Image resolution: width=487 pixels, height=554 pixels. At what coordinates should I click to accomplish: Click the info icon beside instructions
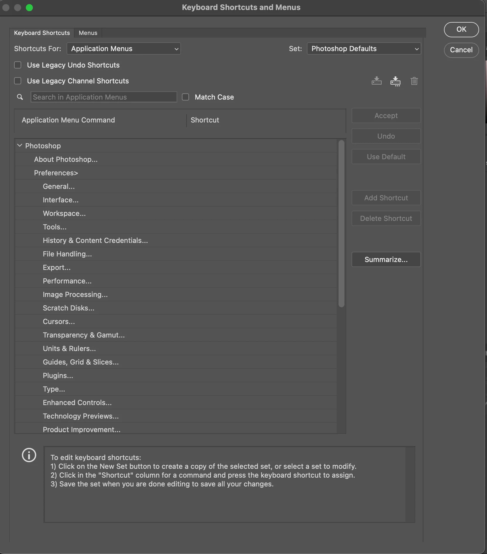[x=29, y=455]
